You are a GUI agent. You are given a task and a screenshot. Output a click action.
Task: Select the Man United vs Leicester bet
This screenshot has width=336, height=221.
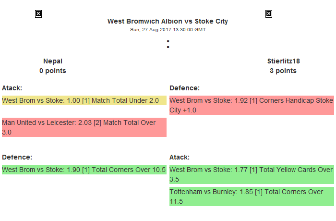point(84,127)
